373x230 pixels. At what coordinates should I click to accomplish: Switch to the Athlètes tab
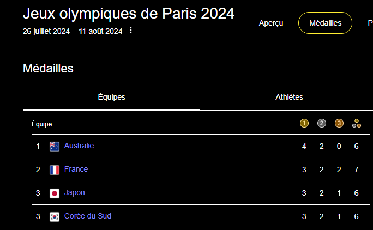[289, 98]
